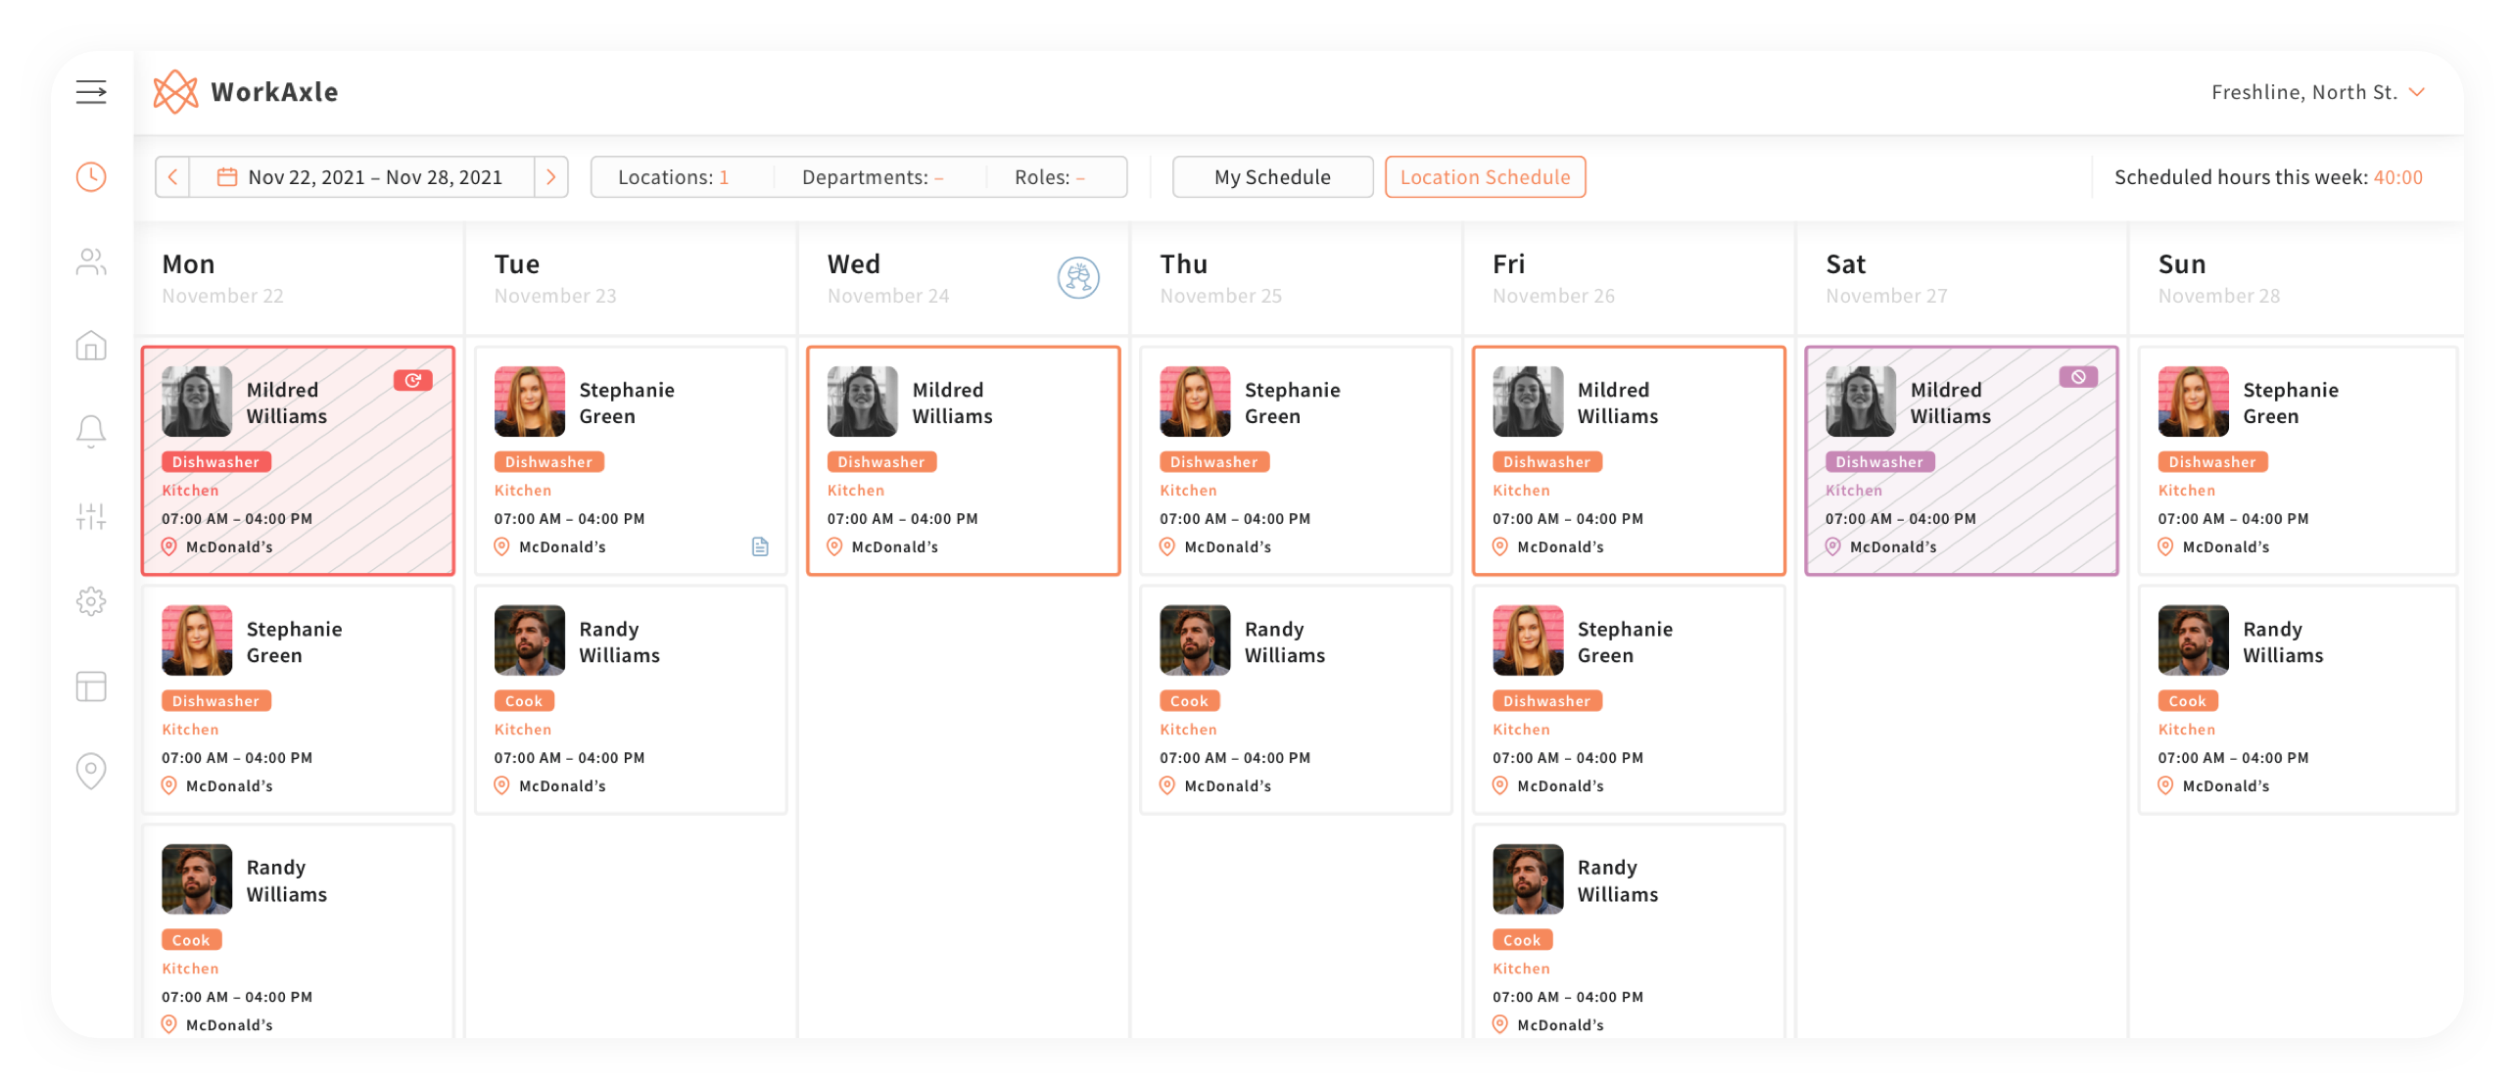This screenshot has width=2515, height=1089.
Task: Open the clock schedule sidebar icon
Action: point(91,177)
